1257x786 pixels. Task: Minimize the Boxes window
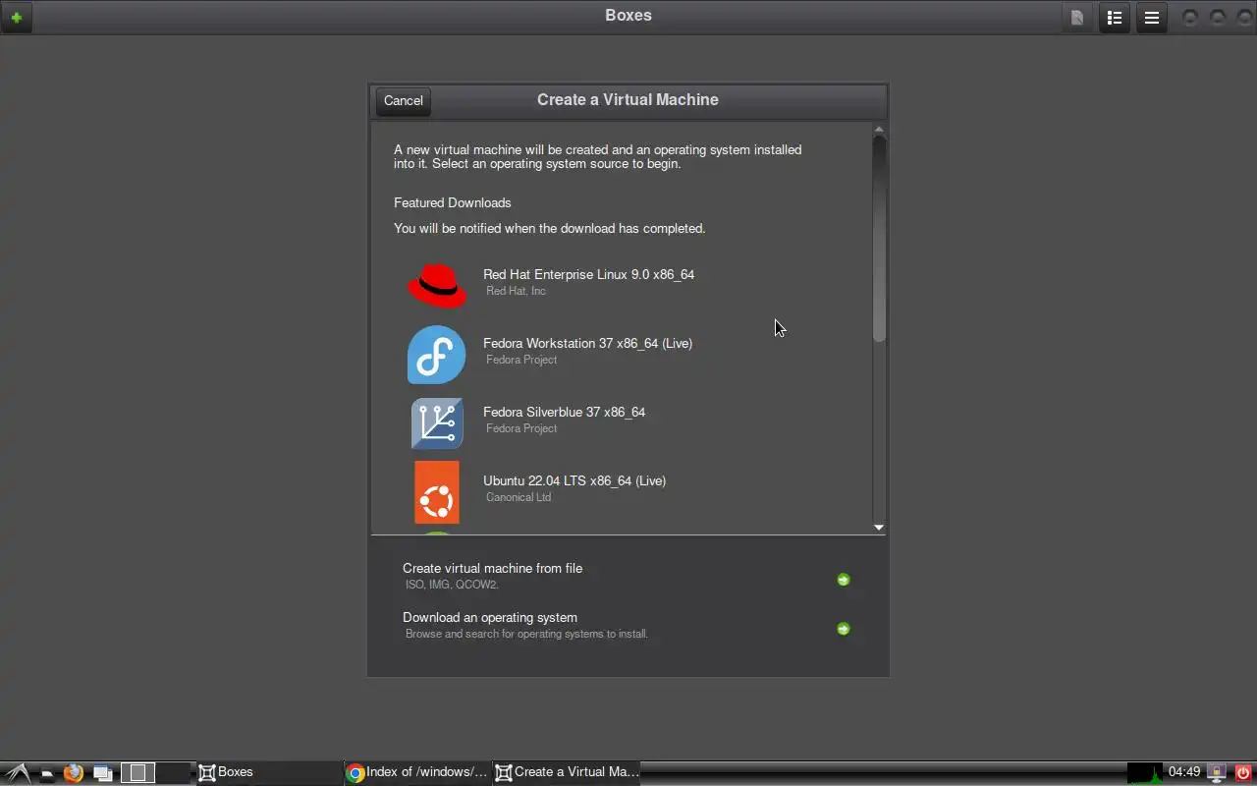pos(1190,18)
